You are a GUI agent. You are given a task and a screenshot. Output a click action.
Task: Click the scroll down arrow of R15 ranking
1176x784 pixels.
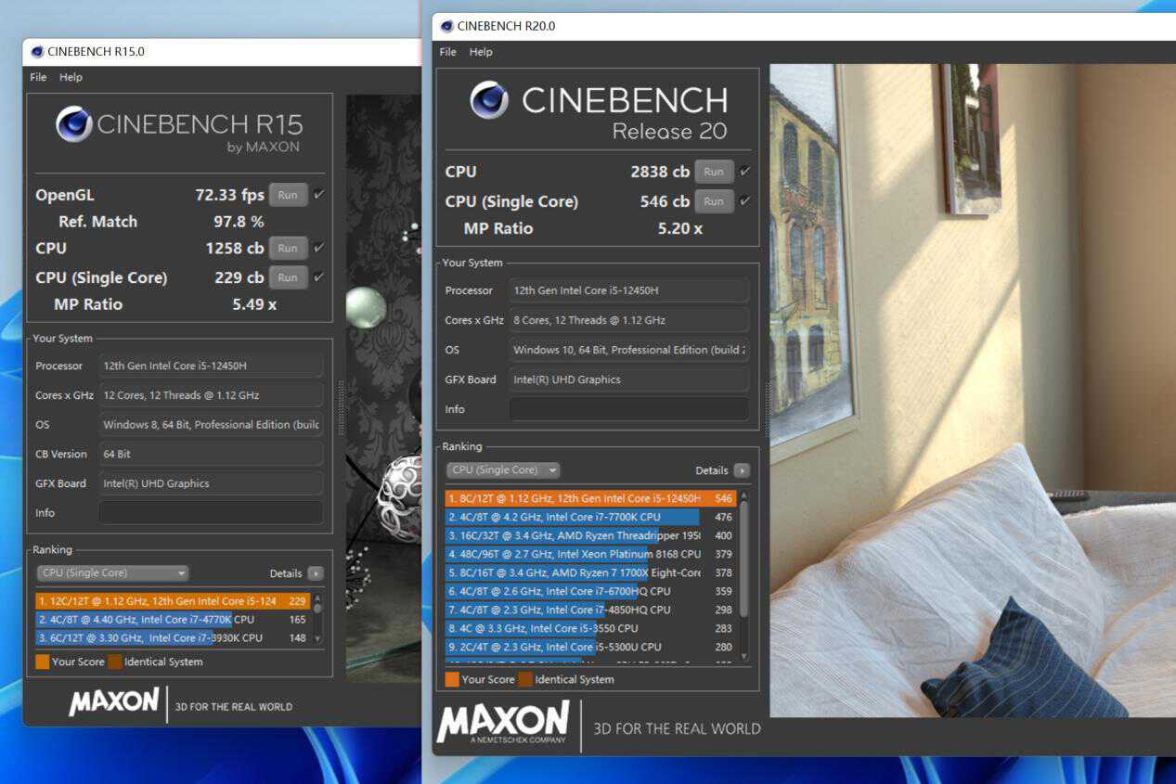tap(317, 638)
